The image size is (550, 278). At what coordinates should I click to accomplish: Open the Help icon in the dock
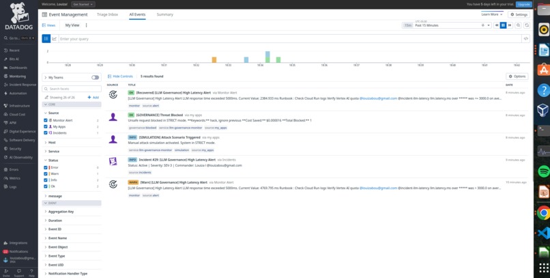544,90
